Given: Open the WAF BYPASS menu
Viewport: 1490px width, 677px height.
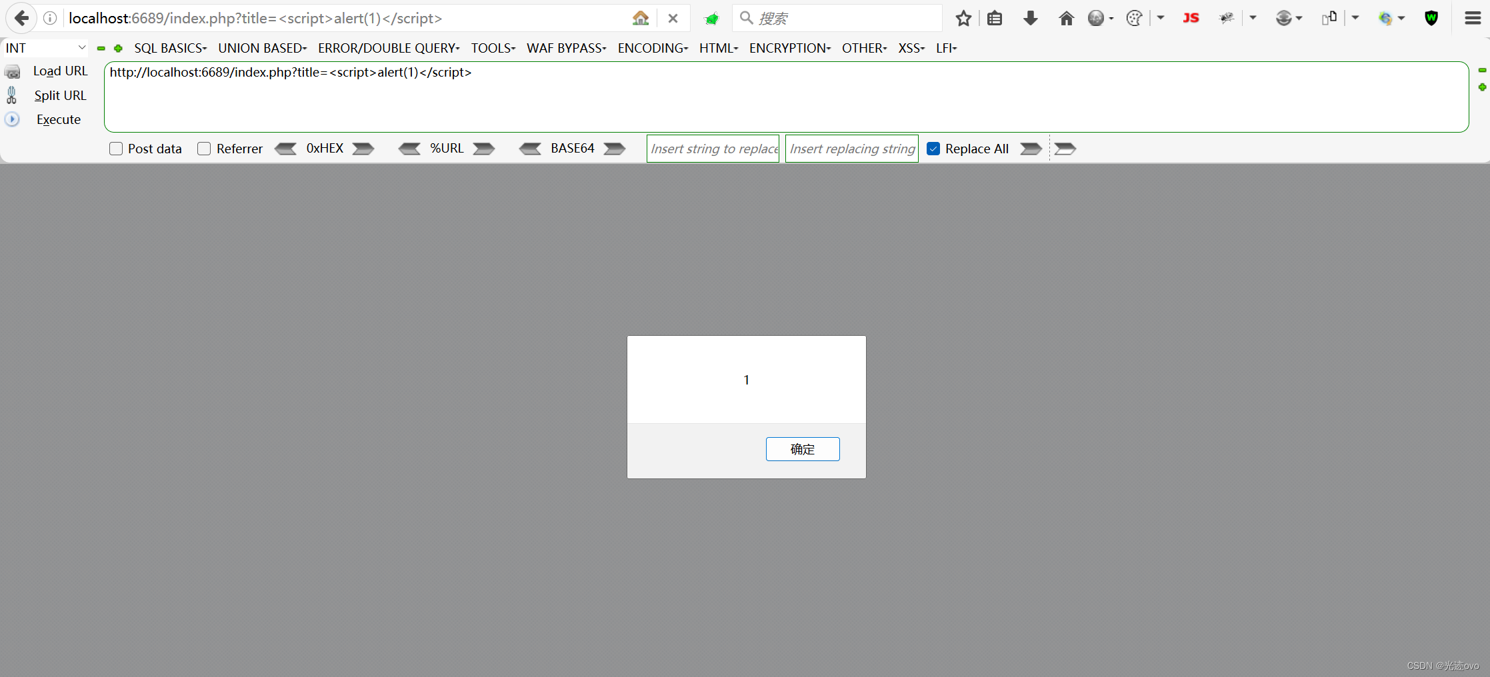Looking at the screenshot, I should (x=567, y=48).
